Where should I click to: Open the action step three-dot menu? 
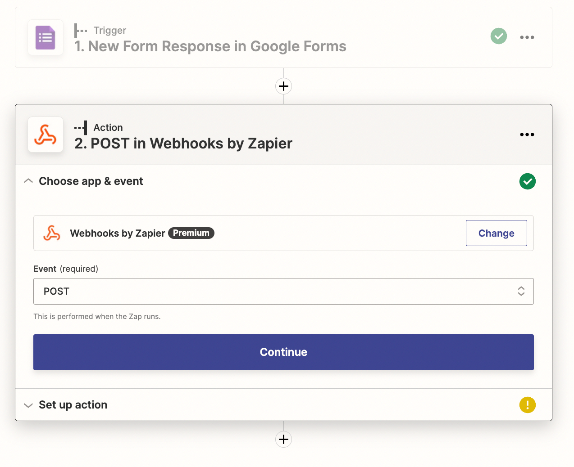527,135
